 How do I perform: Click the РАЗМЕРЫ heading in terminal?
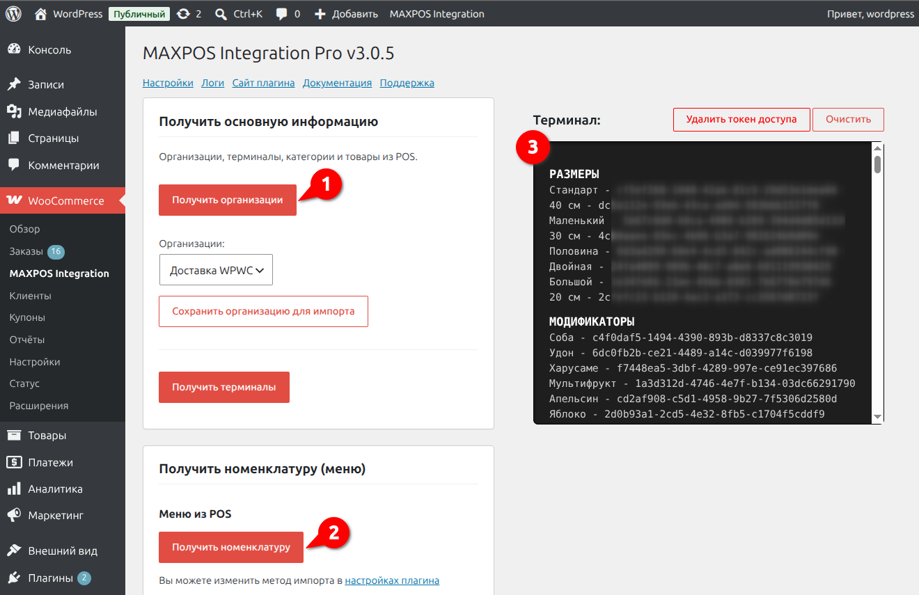pos(574,175)
